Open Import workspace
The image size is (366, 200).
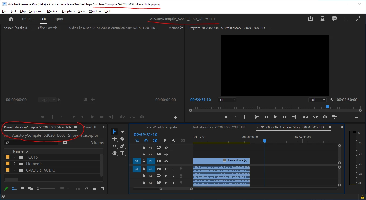coord(27,19)
